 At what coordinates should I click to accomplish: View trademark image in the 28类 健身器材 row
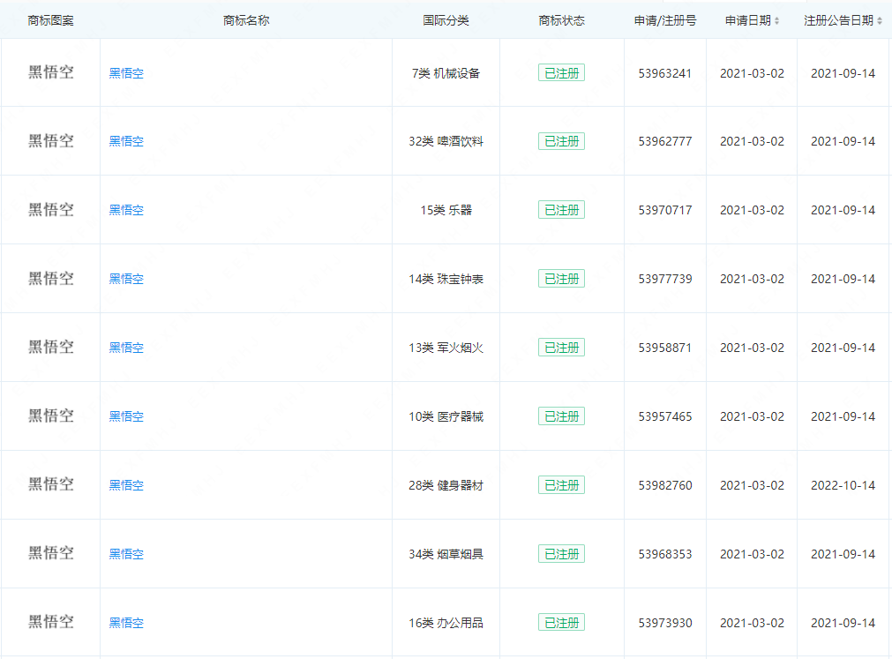coord(51,484)
